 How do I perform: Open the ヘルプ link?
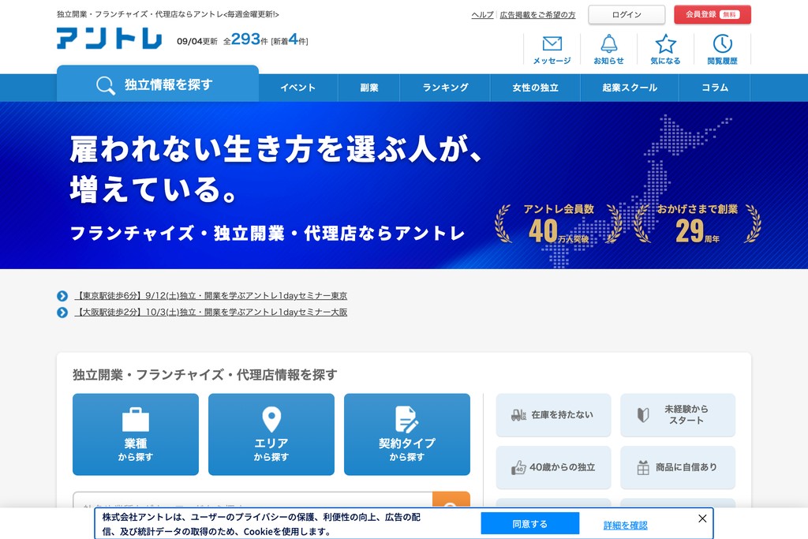482,15
